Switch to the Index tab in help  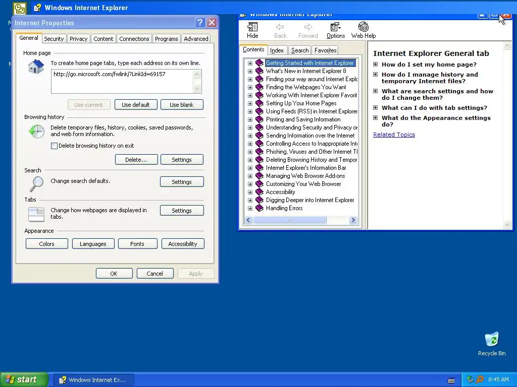277,50
